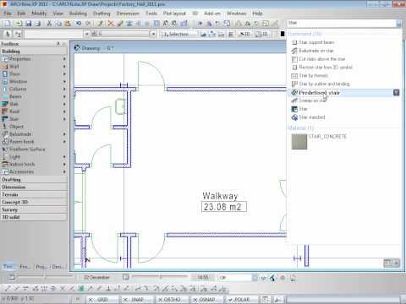Expand the Properties submenu arrow
This screenshot has width=406, height=304.
[64, 59]
